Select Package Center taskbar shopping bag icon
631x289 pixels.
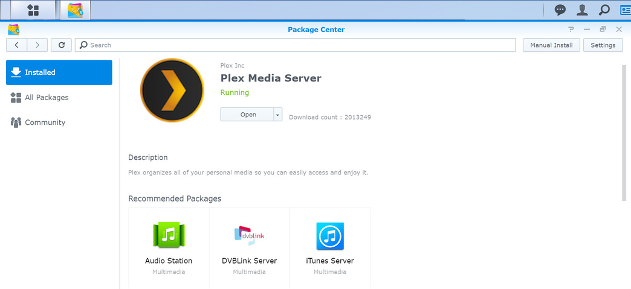(x=76, y=10)
